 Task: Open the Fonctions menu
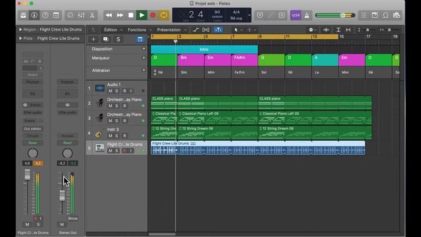[x=139, y=30]
